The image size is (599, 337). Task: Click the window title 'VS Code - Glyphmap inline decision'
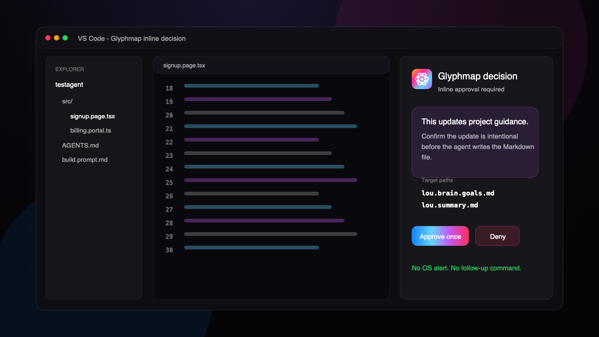pyautogui.click(x=132, y=39)
